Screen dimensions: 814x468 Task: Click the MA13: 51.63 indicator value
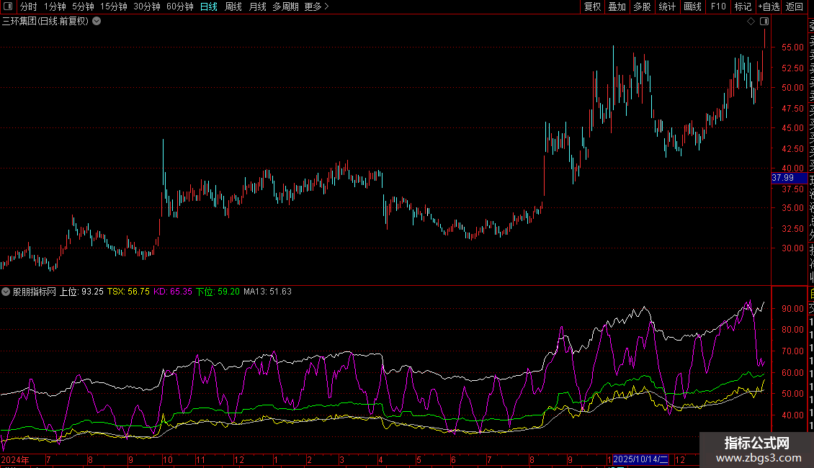(267, 292)
